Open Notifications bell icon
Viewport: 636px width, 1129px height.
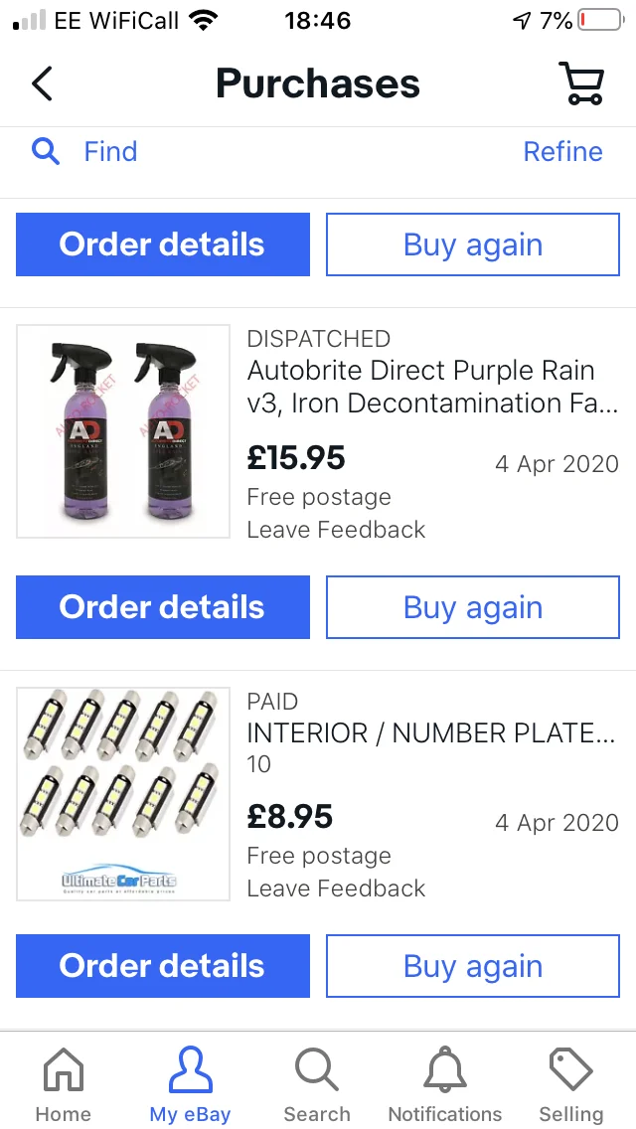[444, 1071]
